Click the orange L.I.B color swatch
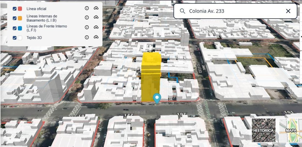The height and width of the screenshot is (147, 302). click(x=20, y=18)
